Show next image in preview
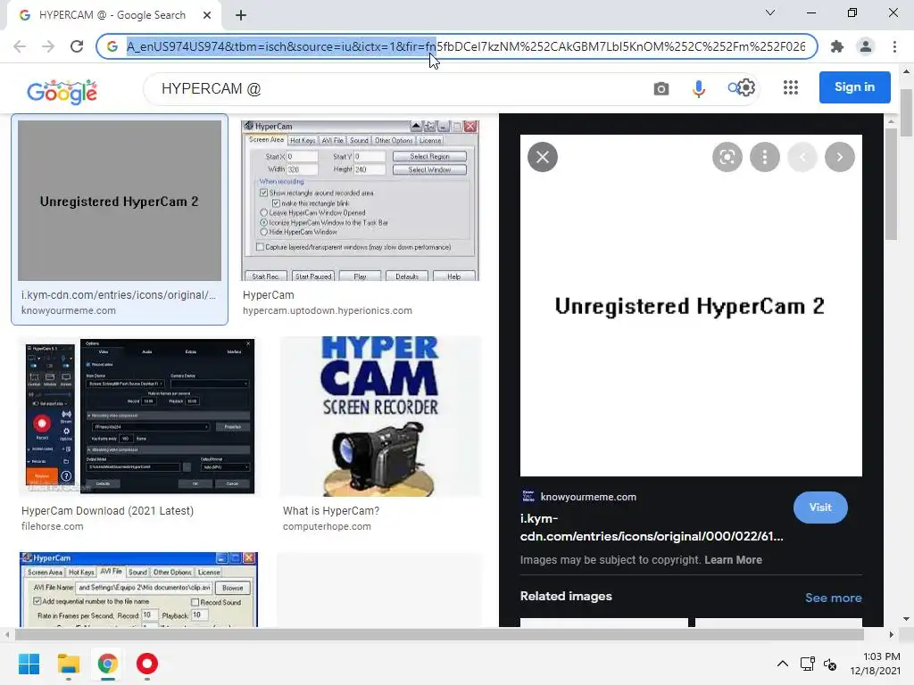The height and width of the screenshot is (685, 914). pyautogui.click(x=840, y=157)
